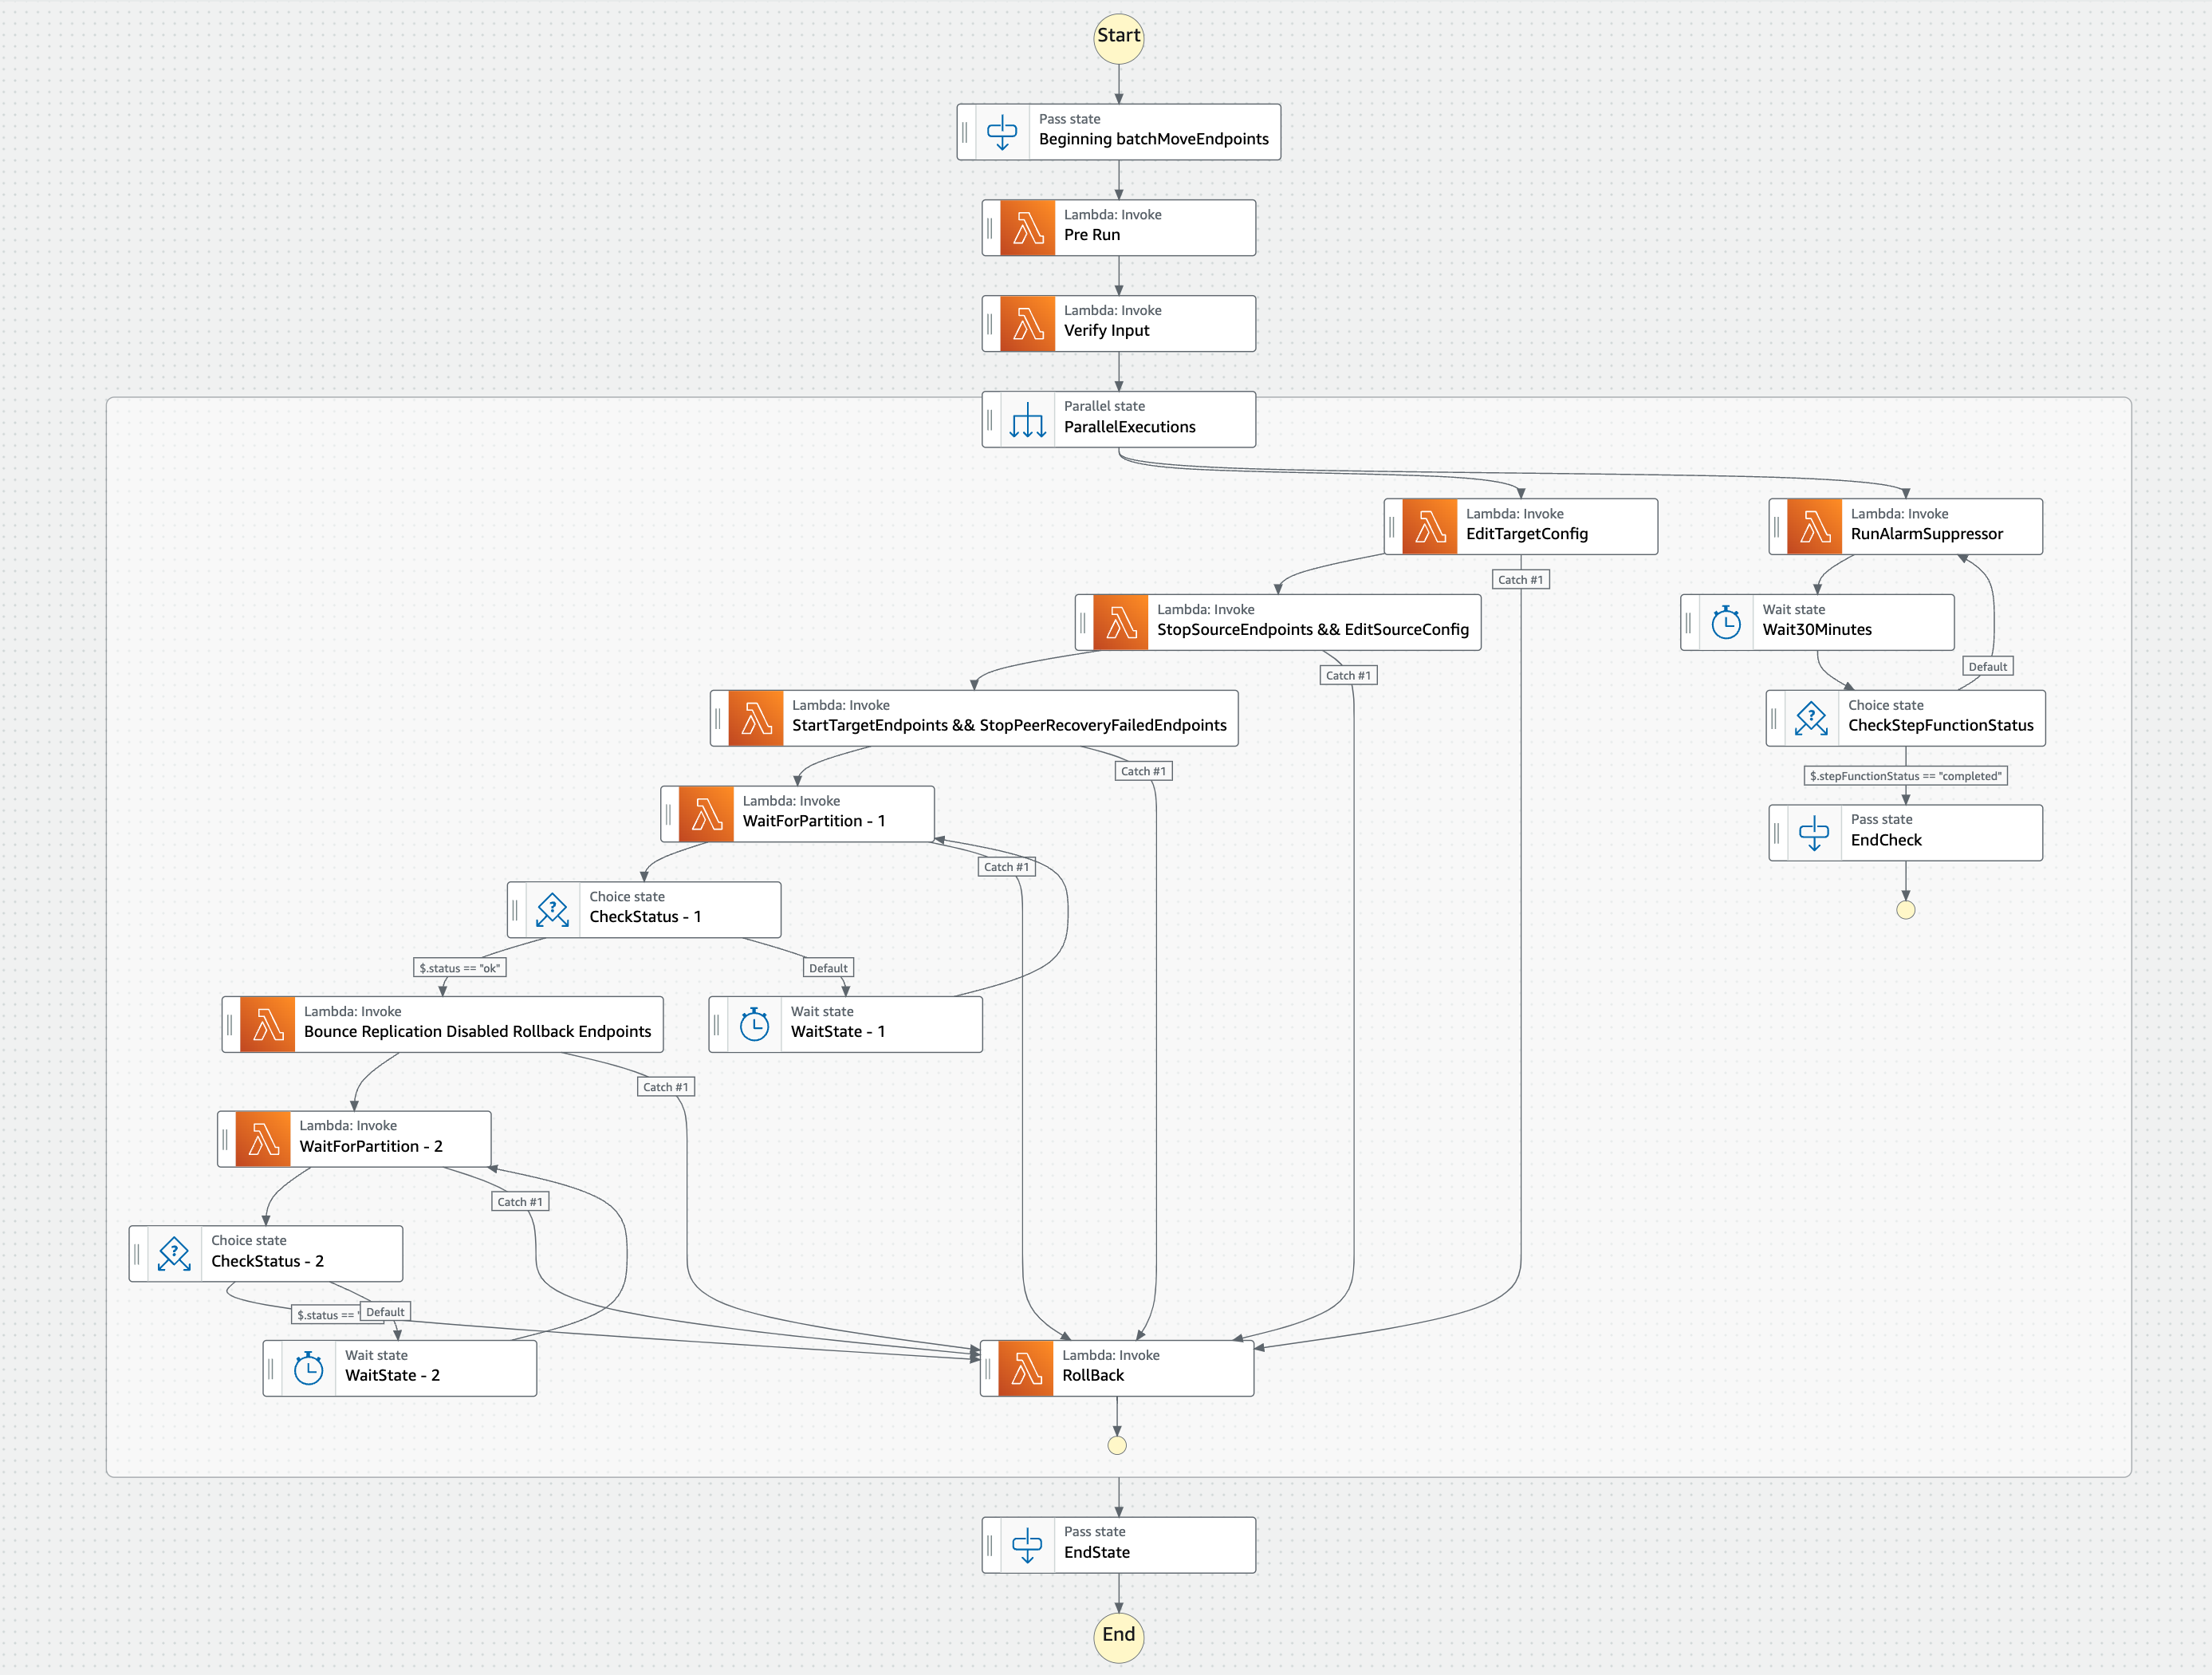Click the Lambda icon on Bounce Replication Disabled Rollback Endpoints
Image resolution: width=2212 pixels, height=1675 pixels.
coord(268,1025)
